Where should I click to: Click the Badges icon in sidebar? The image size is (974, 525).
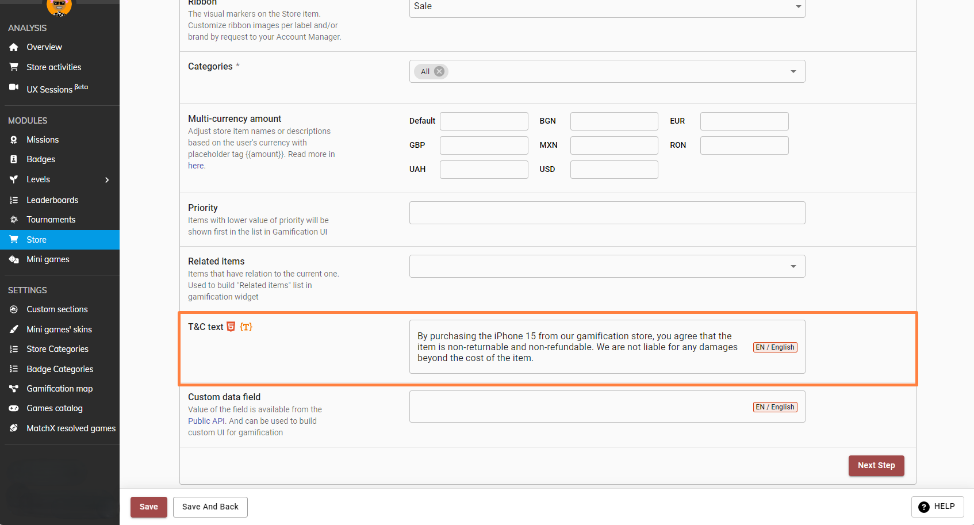[14, 159]
